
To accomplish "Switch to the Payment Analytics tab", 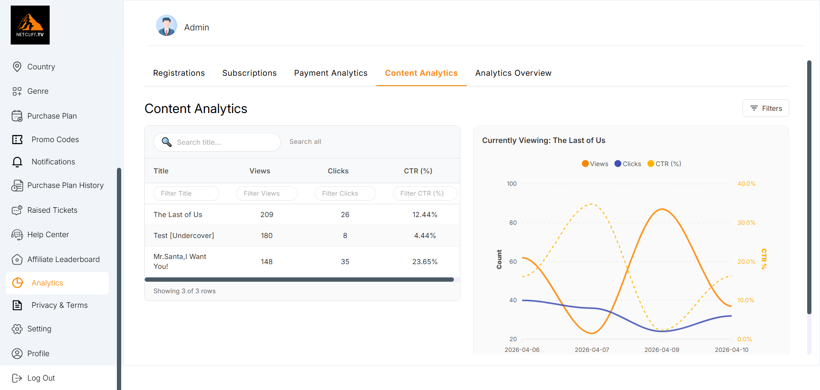I will (331, 73).
